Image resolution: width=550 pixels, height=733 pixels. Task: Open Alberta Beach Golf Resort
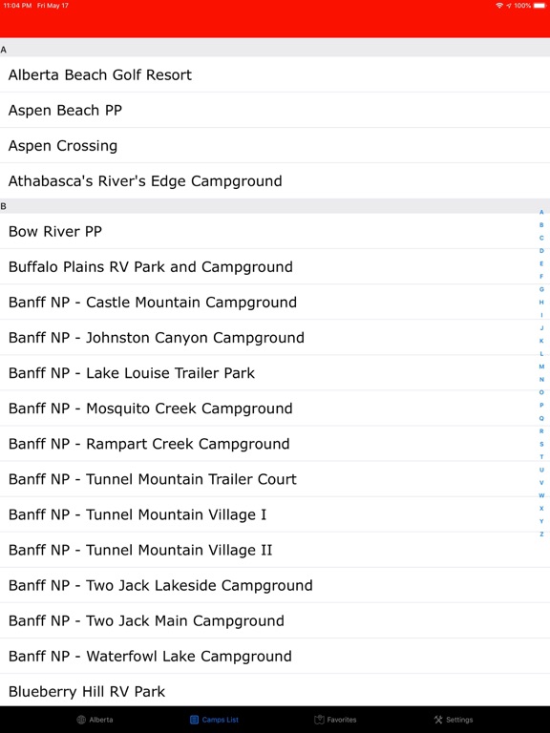[x=275, y=74]
